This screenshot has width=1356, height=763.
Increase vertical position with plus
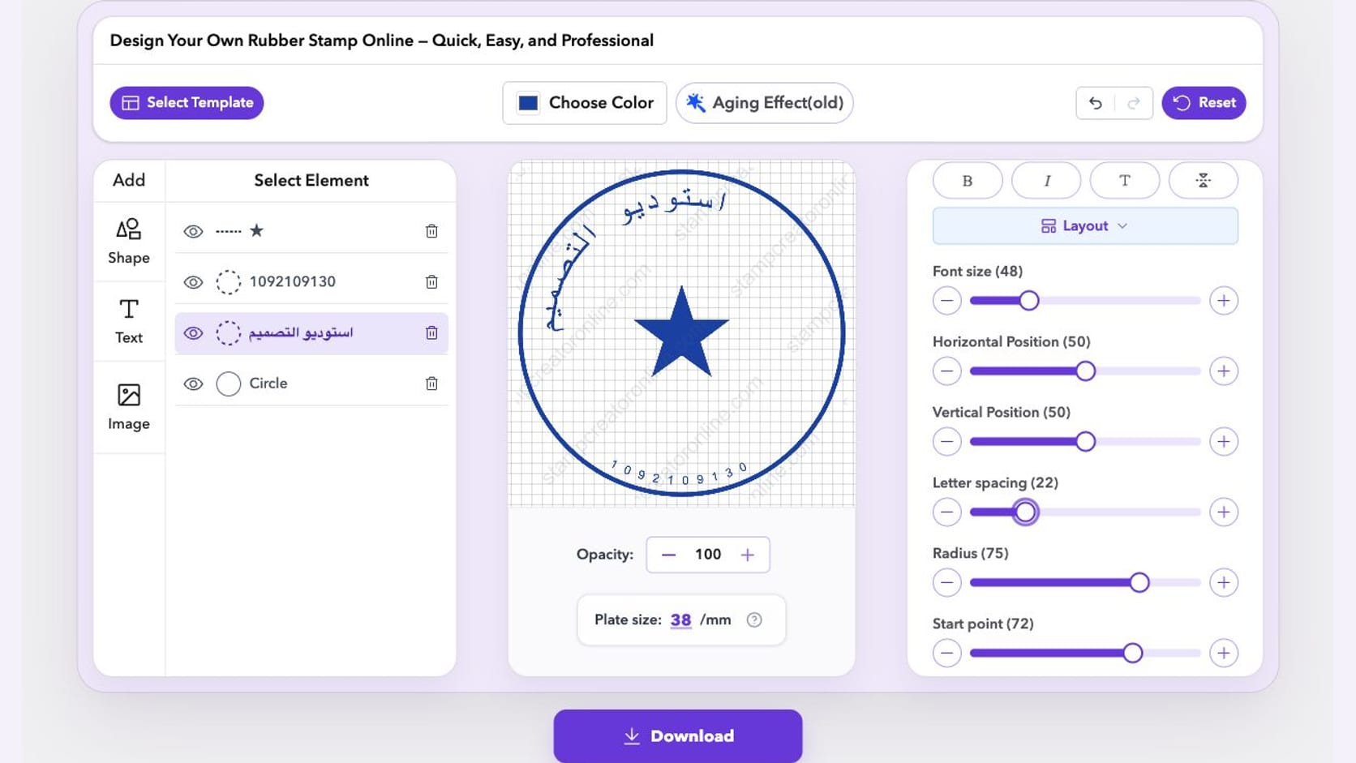pyautogui.click(x=1224, y=442)
